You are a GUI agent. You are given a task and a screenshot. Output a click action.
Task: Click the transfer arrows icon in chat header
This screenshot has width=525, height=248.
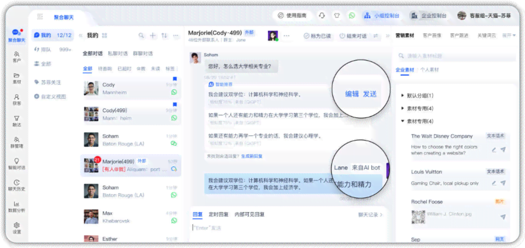[375, 36]
